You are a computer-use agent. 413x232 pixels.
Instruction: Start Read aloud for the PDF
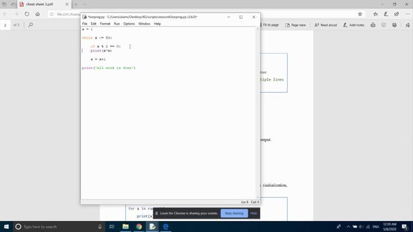point(326,25)
